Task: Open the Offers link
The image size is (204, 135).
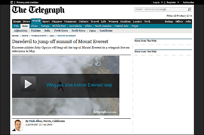Action: (x=179, y=21)
